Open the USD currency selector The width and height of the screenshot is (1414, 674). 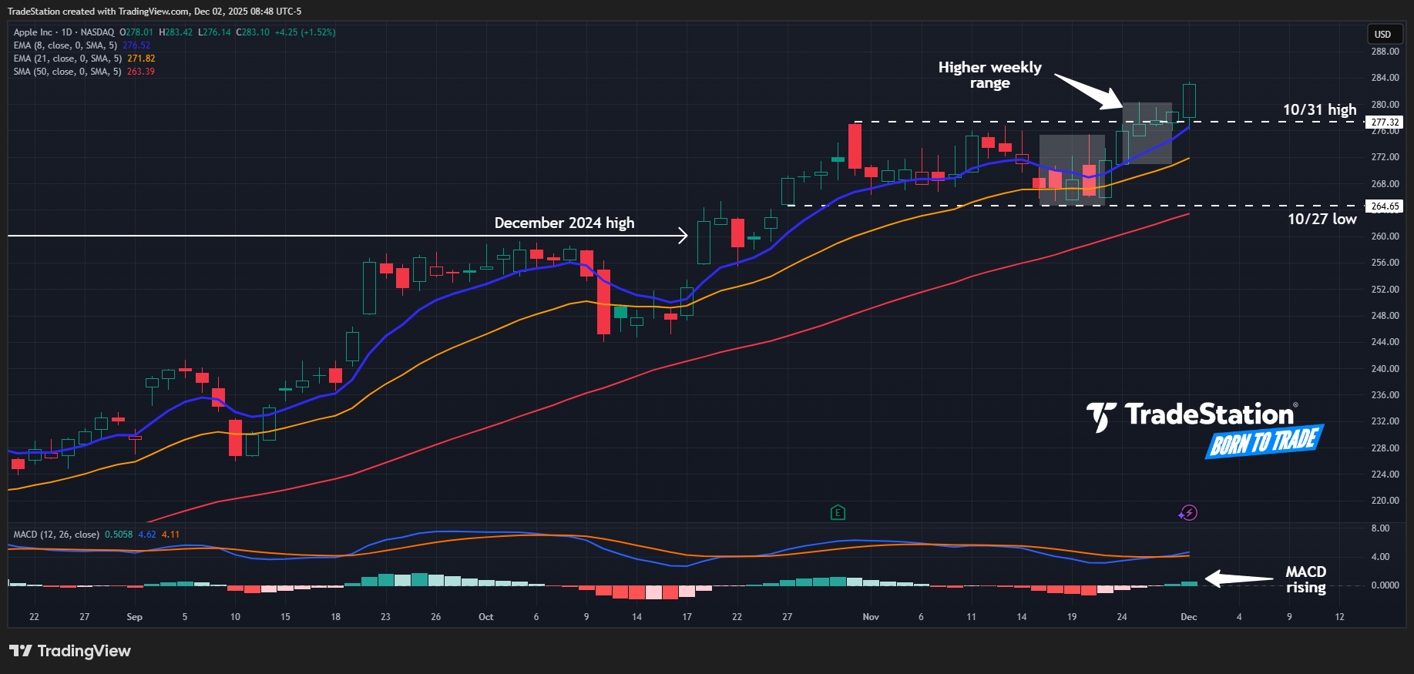(x=1382, y=34)
